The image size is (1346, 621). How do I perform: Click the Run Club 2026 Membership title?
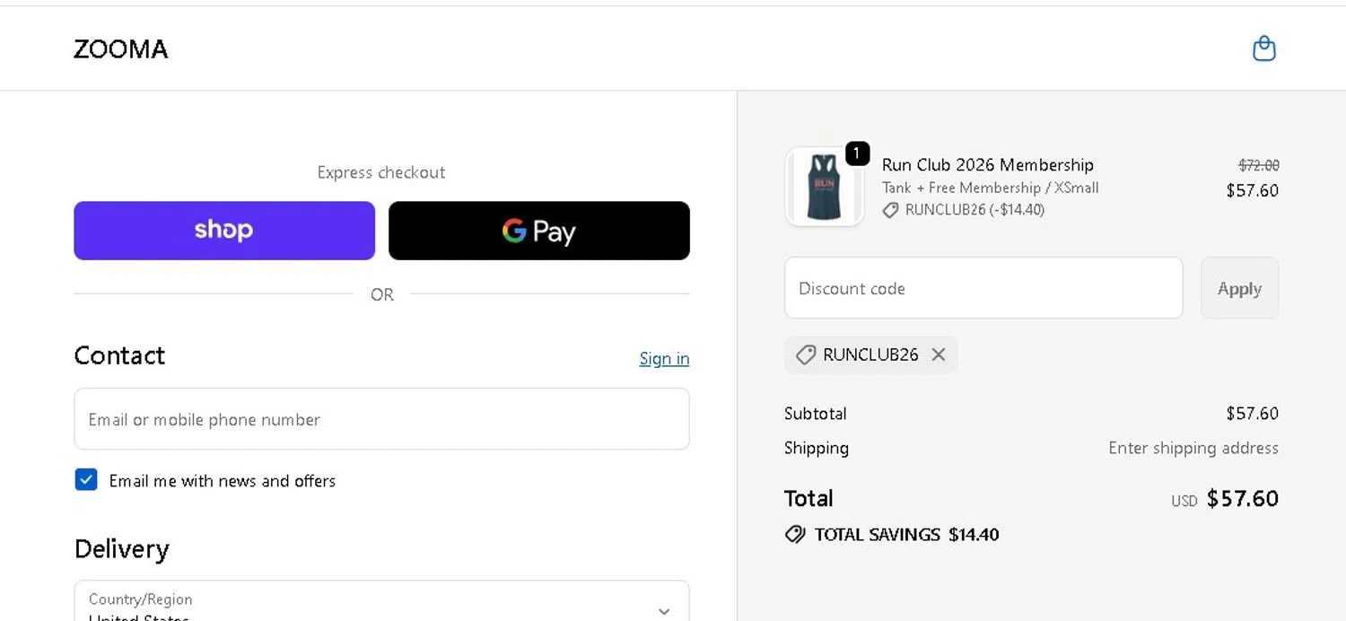[x=987, y=165]
